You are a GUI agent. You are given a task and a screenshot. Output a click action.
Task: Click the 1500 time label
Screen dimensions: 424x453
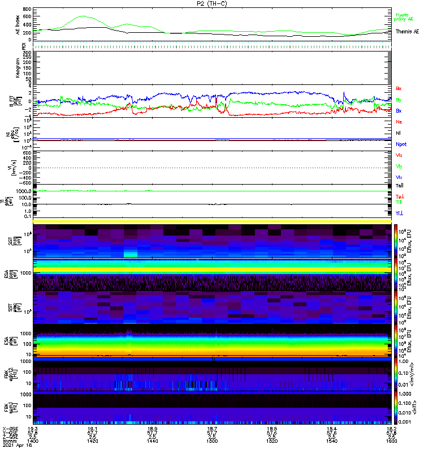(x=212, y=441)
